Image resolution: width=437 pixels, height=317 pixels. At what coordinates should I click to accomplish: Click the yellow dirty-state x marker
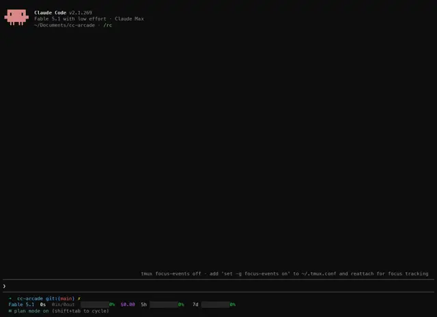[x=79, y=299]
